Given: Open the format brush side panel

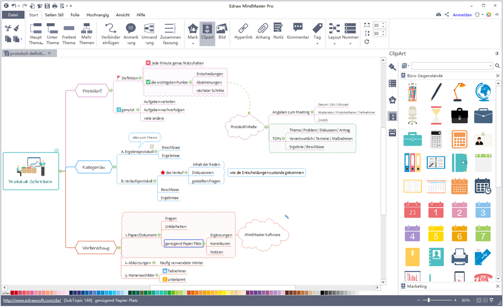Looking at the screenshot, I should click(x=392, y=67).
